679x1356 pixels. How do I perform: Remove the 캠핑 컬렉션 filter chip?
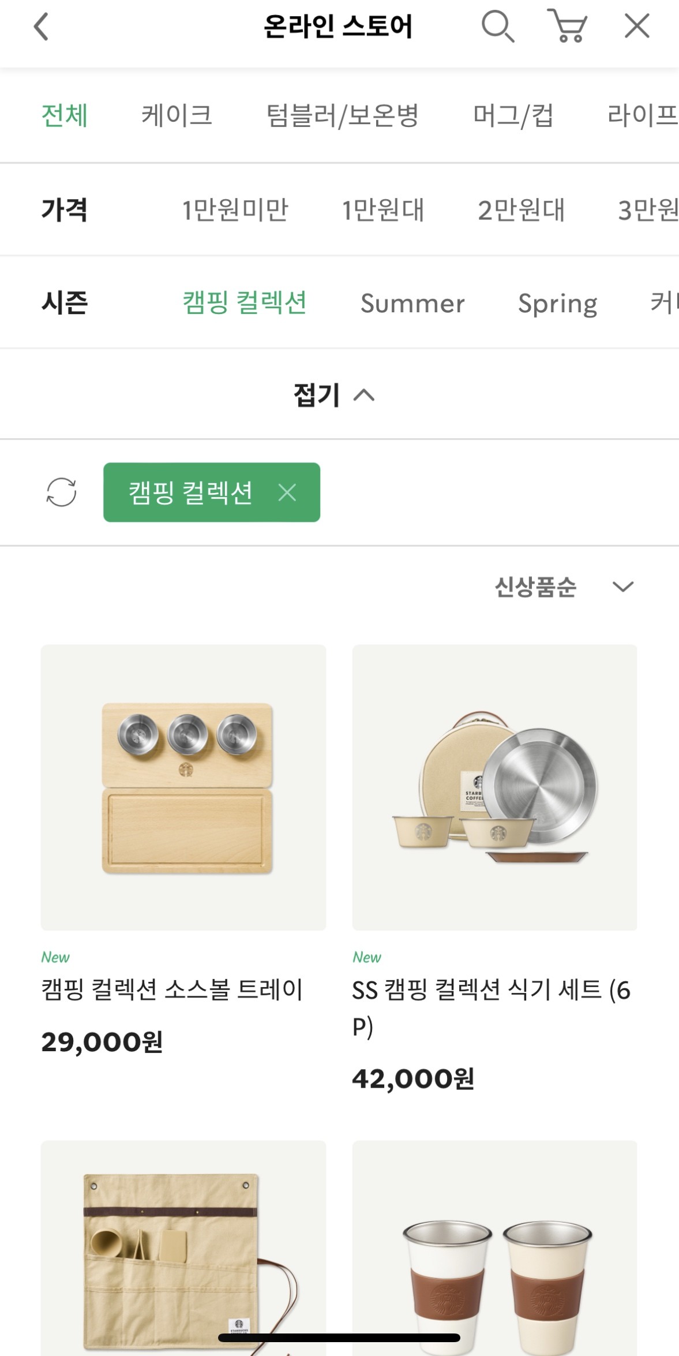coord(287,492)
